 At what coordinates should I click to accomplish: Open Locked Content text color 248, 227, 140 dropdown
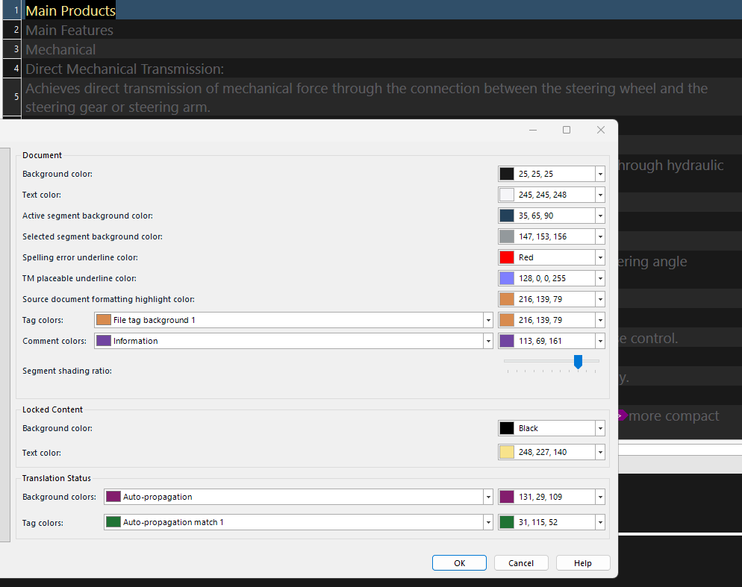[x=600, y=452]
